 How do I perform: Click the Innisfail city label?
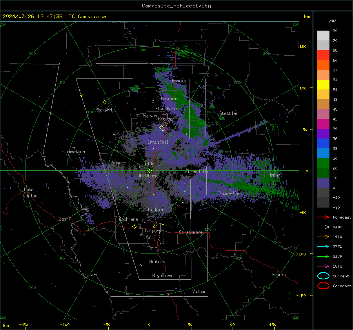[158, 142]
